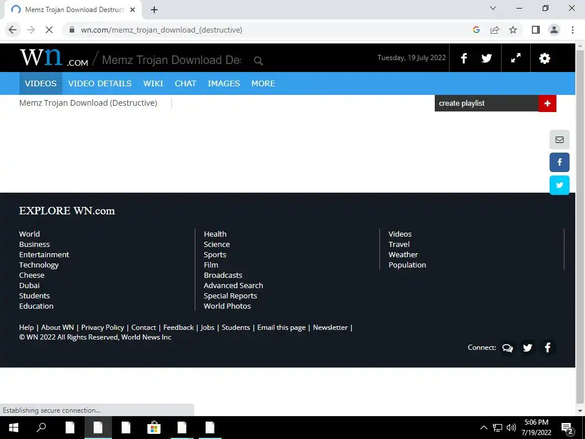
Task: Bookmark this page with the star icon
Action: (x=513, y=30)
